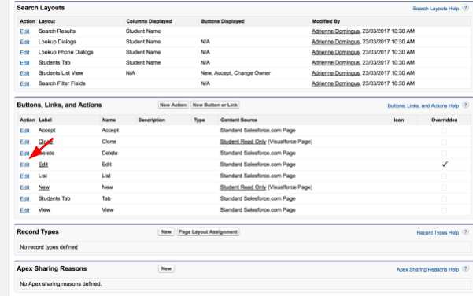Click 'New, Accept, Change Owner' cell
Screen dimensions: 473x296
click(x=235, y=73)
